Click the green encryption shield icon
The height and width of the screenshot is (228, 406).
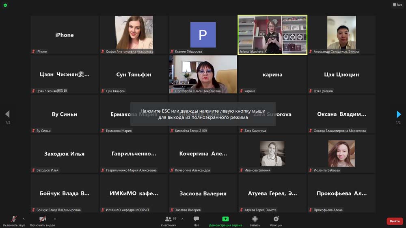click(5, 5)
